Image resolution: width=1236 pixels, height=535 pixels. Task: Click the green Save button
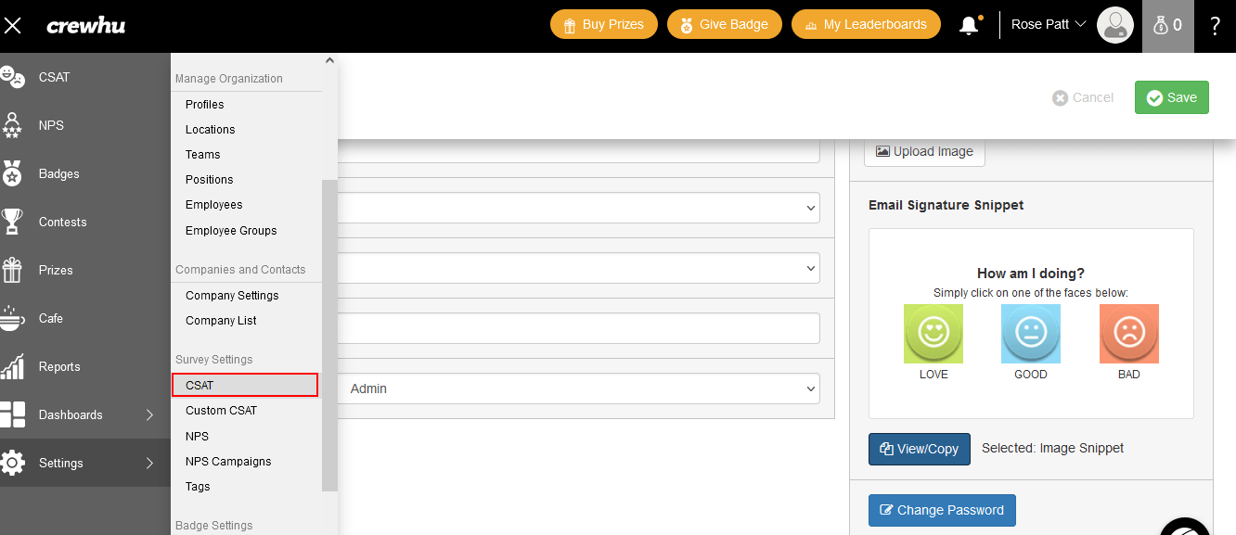(1171, 97)
